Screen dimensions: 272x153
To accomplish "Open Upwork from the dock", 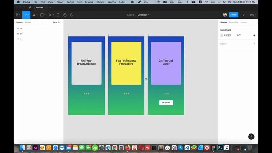I will pyautogui.click(x=95, y=148).
